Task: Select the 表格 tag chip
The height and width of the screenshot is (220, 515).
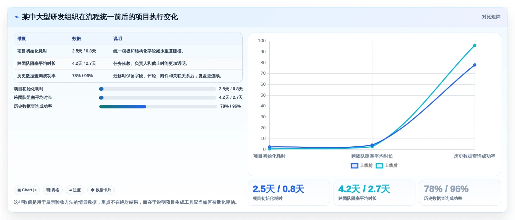Action: click(53, 190)
